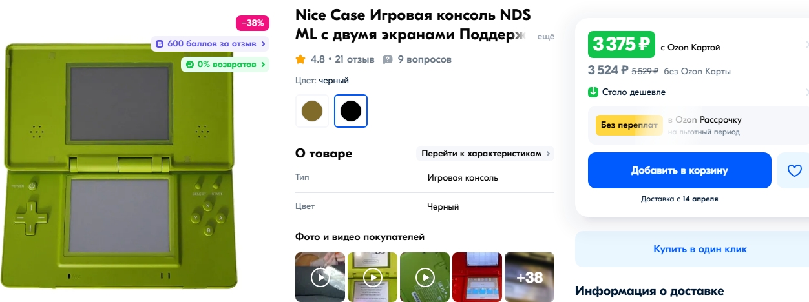This screenshot has width=809, height=302.
Task: Go to Перейти к характеристикам
Action: pos(485,154)
